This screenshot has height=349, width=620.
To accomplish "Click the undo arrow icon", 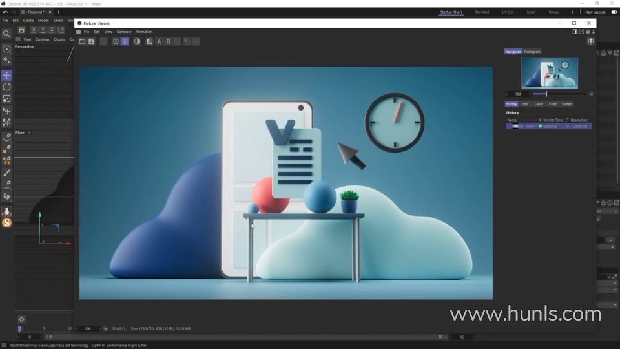I will pos(5,12).
